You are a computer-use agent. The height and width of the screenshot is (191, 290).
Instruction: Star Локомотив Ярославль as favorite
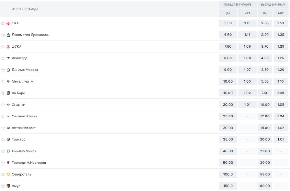(3, 35)
